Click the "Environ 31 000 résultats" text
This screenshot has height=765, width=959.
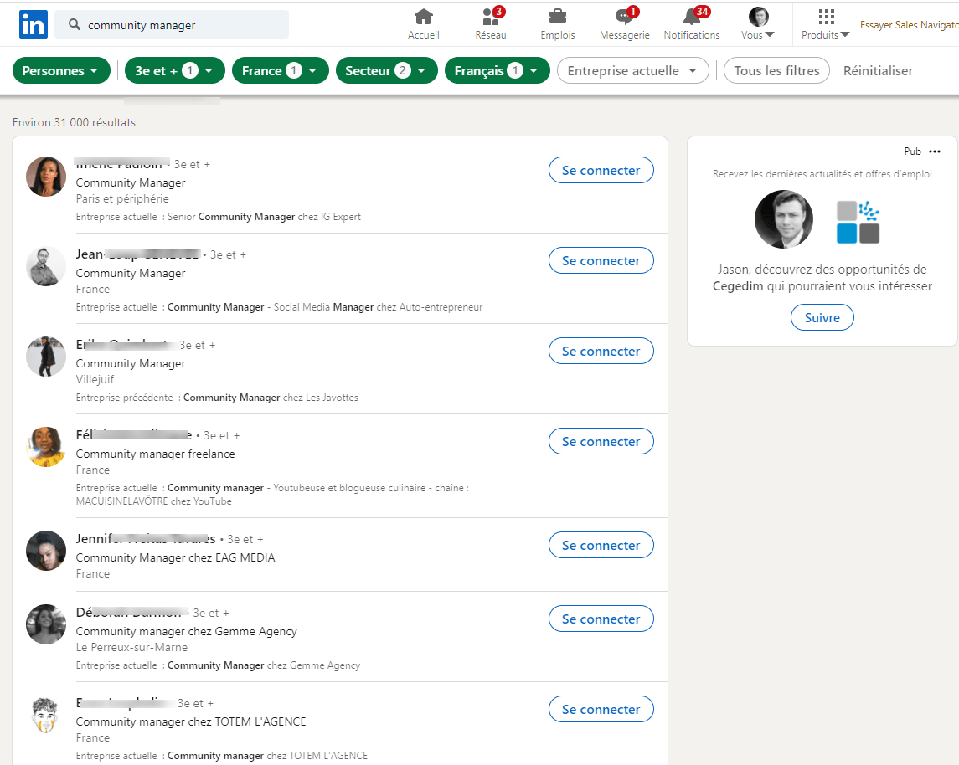pyautogui.click(x=74, y=122)
